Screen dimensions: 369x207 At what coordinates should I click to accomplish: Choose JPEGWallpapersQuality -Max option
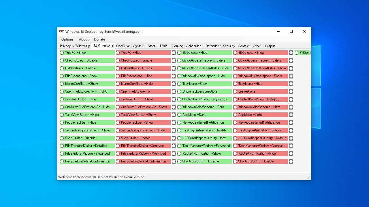coord(204,138)
